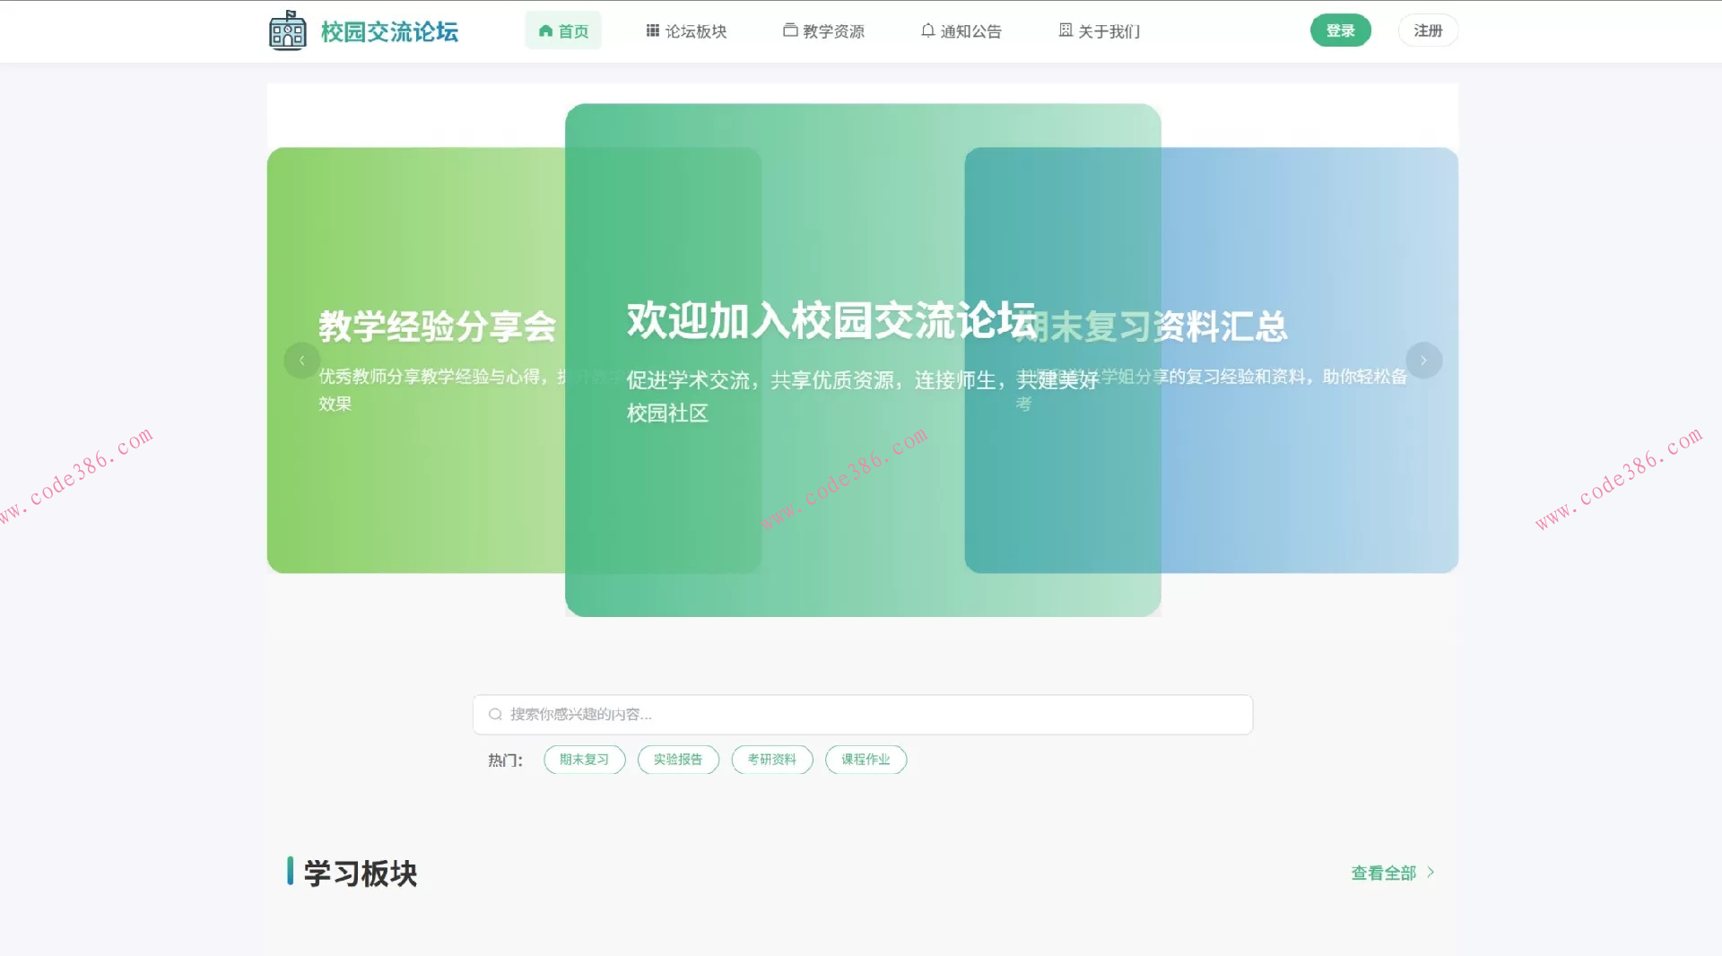
Task: Click the arrow icon after 查看全部
Action: tap(1430, 872)
